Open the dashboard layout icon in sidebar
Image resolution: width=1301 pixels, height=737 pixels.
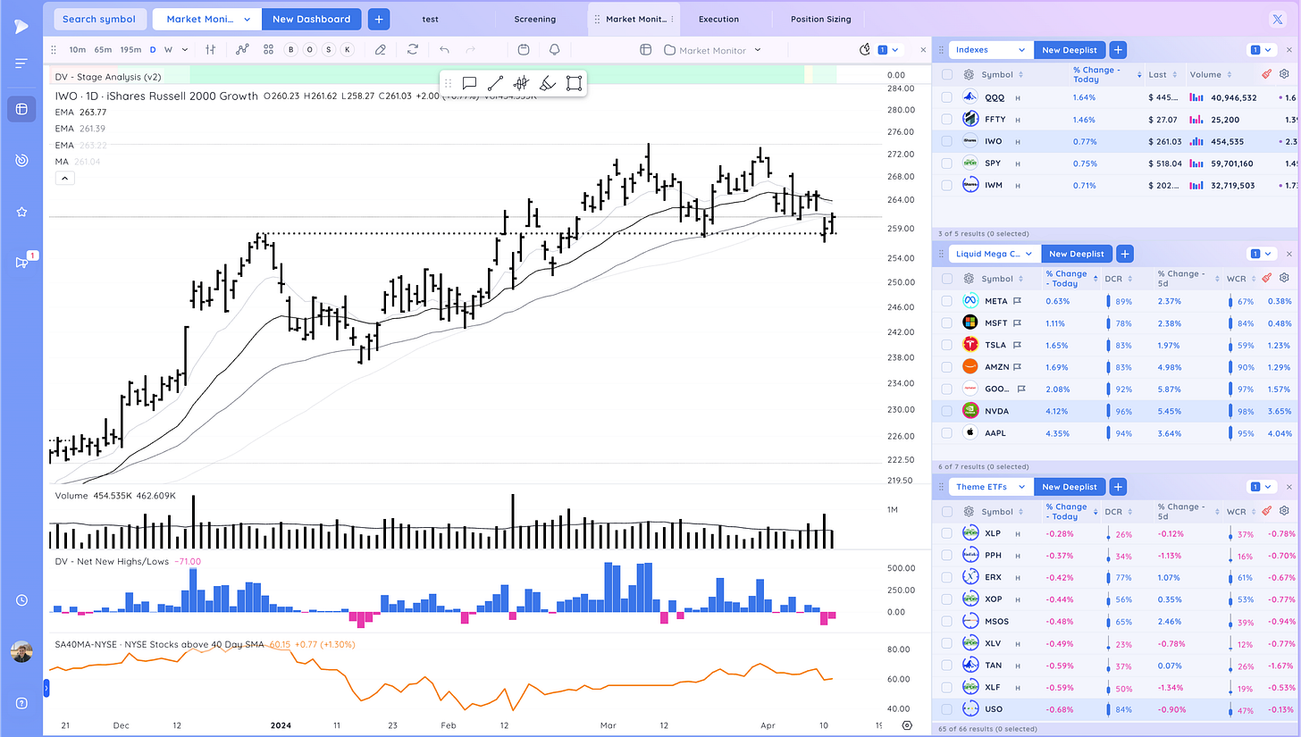coord(21,109)
